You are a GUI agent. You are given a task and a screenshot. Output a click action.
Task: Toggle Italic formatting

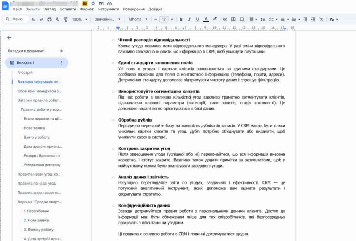pos(189,20)
